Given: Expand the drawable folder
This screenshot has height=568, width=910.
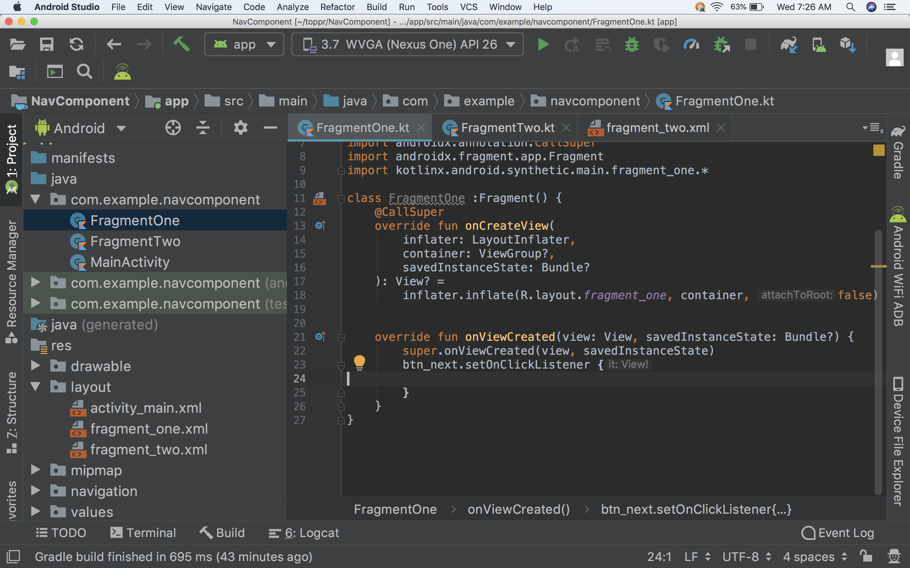Looking at the screenshot, I should tap(36, 365).
